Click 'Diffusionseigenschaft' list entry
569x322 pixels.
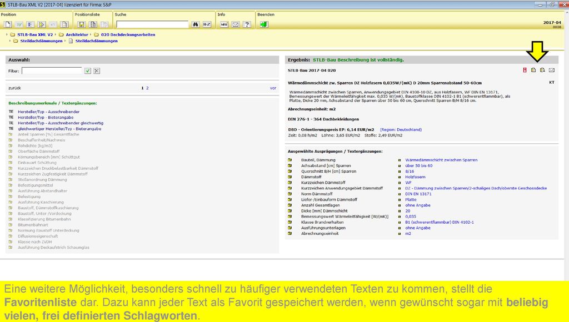[x=38, y=236]
